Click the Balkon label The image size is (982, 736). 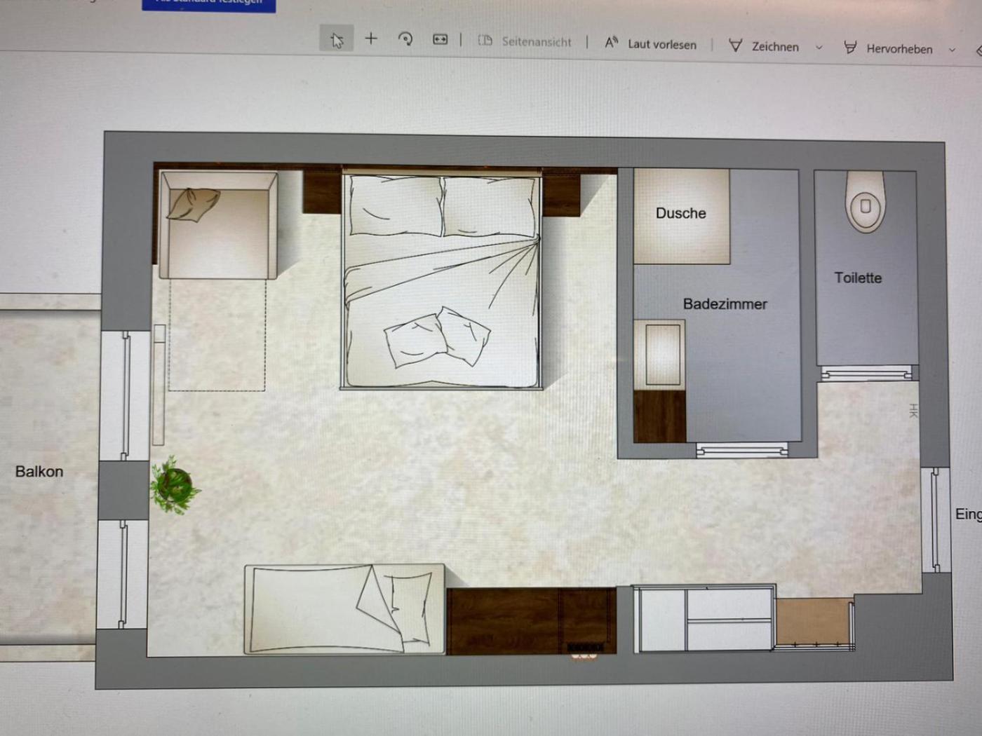pyautogui.click(x=39, y=472)
